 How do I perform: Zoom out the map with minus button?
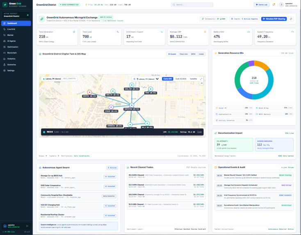201,83
